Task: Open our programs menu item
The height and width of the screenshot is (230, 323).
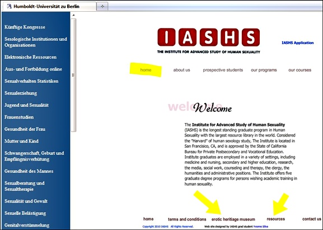Action: pyautogui.click(x=264, y=70)
